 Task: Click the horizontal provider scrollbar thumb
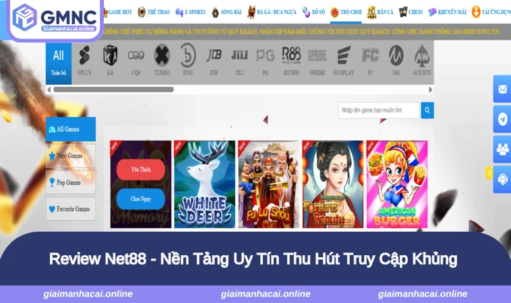[x=113, y=90]
